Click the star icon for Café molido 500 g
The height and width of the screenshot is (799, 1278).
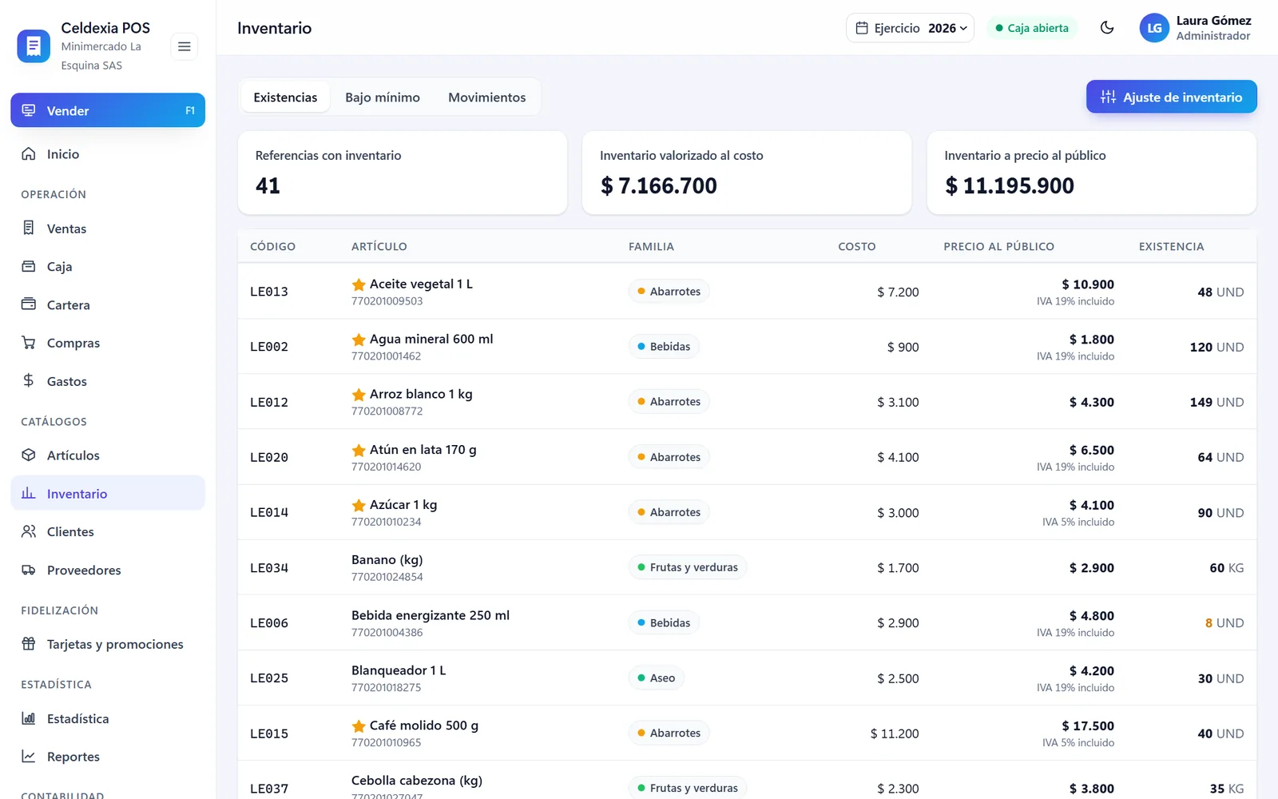point(359,726)
